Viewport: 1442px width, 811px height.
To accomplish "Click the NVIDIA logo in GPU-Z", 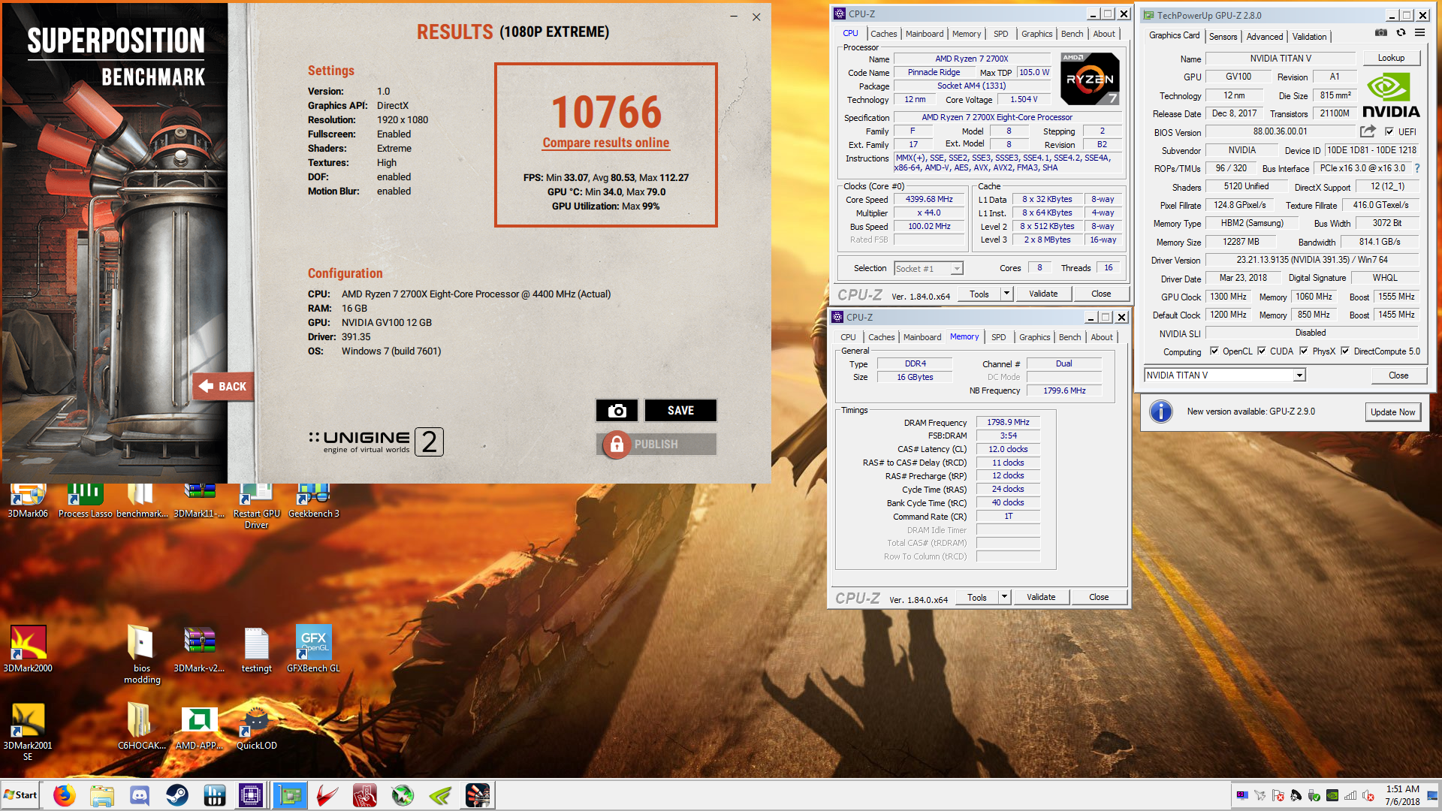I will 1390,95.
